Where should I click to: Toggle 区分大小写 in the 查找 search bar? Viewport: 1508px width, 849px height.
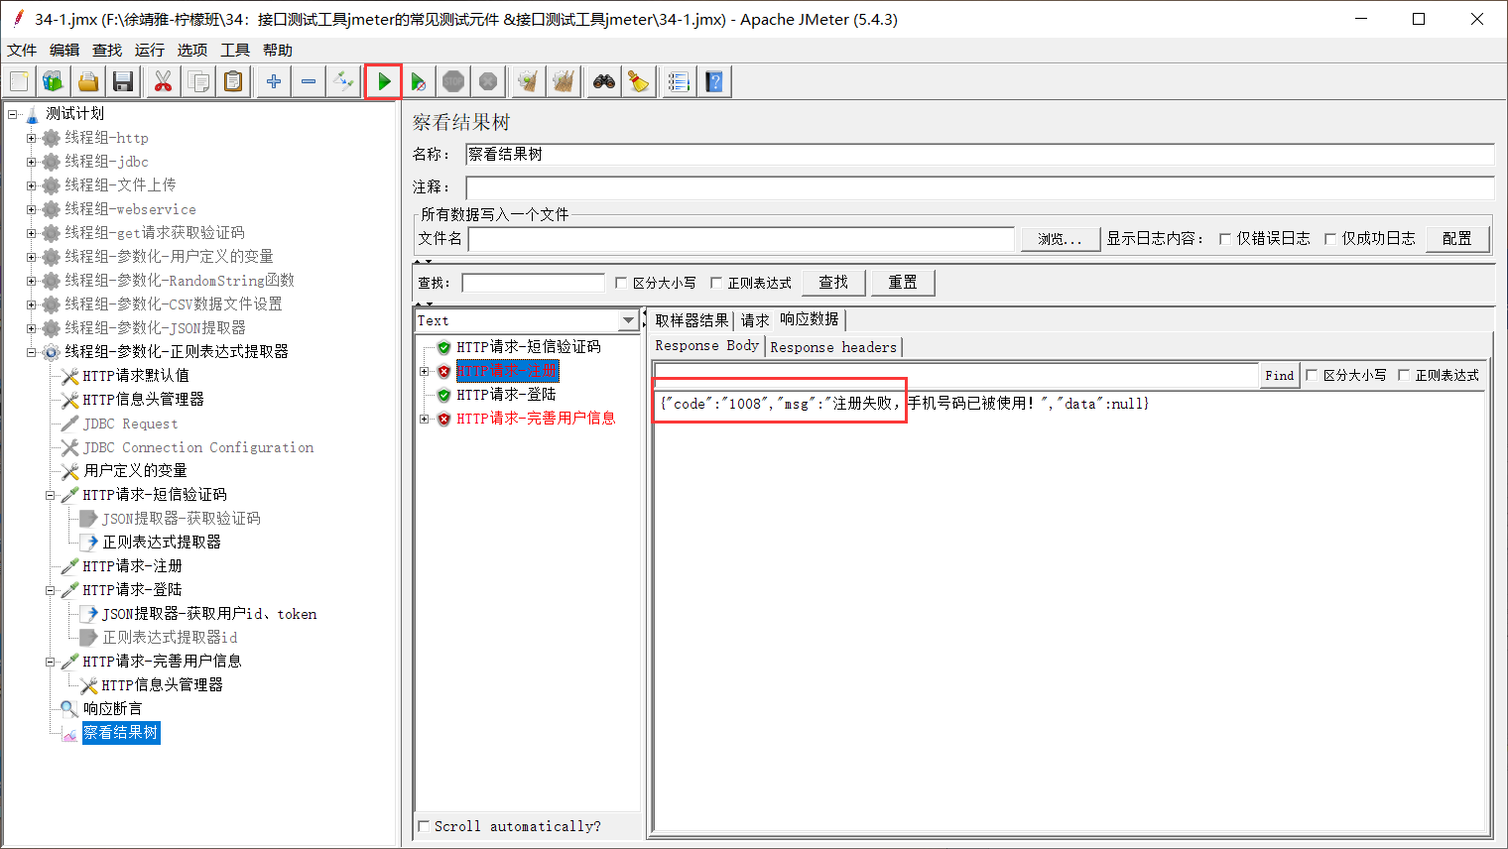(x=621, y=283)
